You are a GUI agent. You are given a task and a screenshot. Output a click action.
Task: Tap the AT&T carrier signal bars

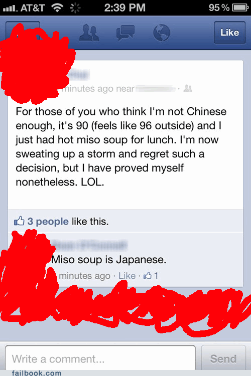11,9
